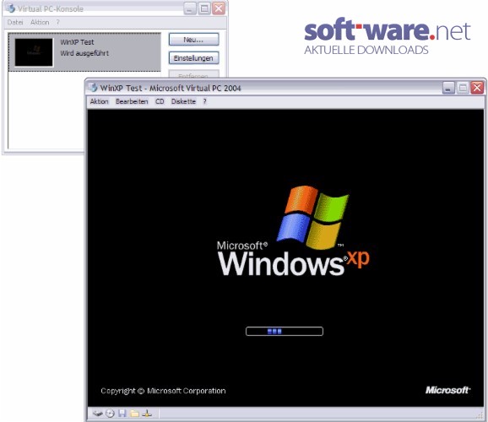The image size is (488, 422).
Task: Select the WinXP Test thumbnail in console
Action: tap(34, 52)
